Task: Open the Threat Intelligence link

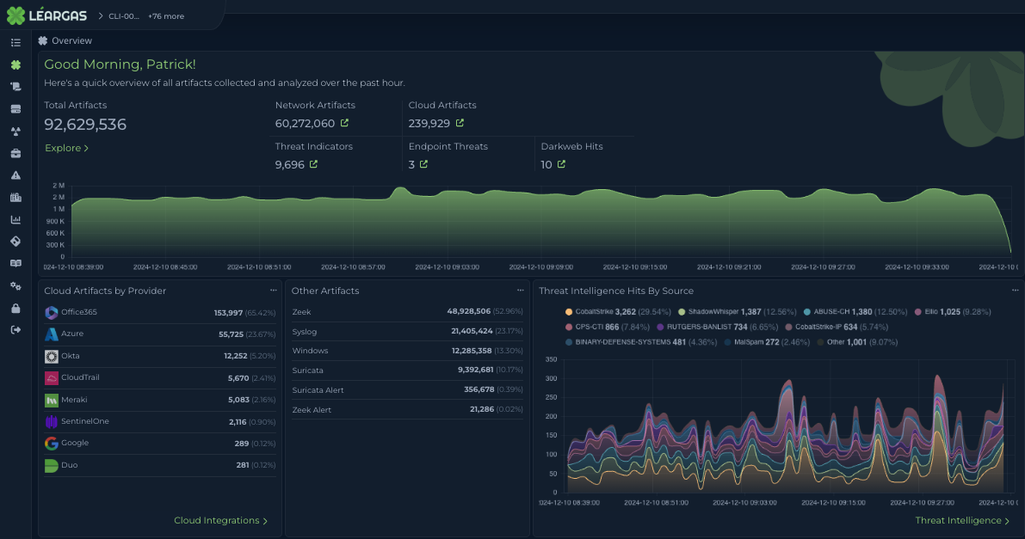Action: 962,521
